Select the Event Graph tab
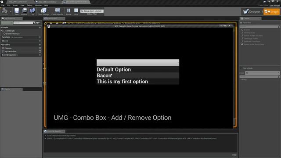The width and height of the screenshot is (281, 158). (54, 18)
